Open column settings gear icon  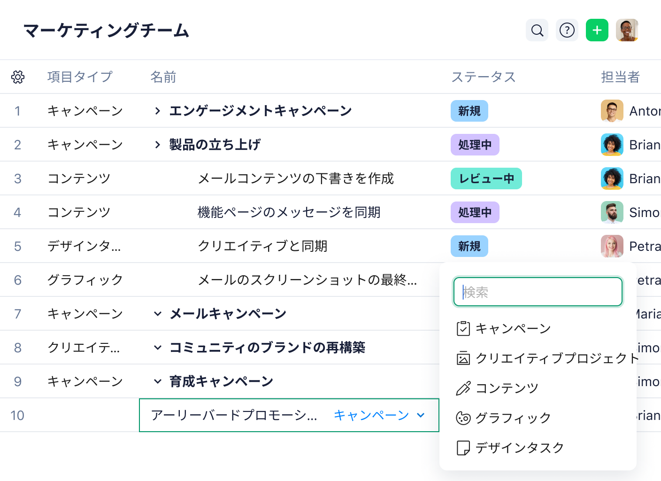click(x=18, y=77)
